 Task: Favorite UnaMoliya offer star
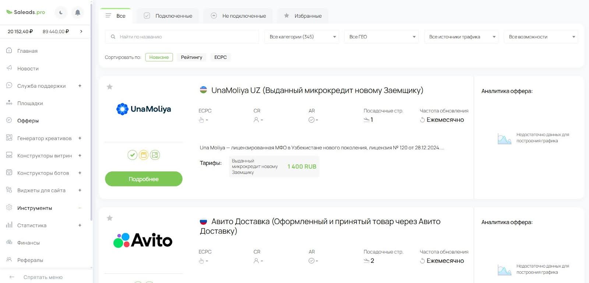pyautogui.click(x=109, y=87)
